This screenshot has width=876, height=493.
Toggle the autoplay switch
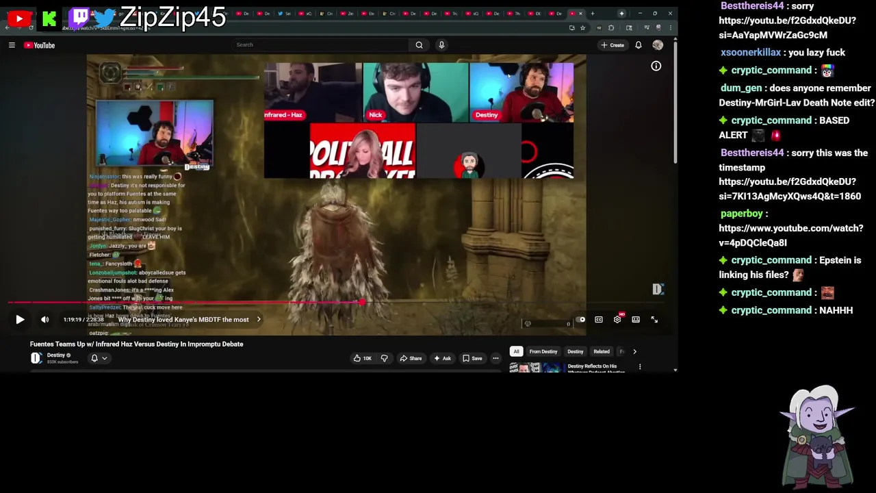point(580,319)
